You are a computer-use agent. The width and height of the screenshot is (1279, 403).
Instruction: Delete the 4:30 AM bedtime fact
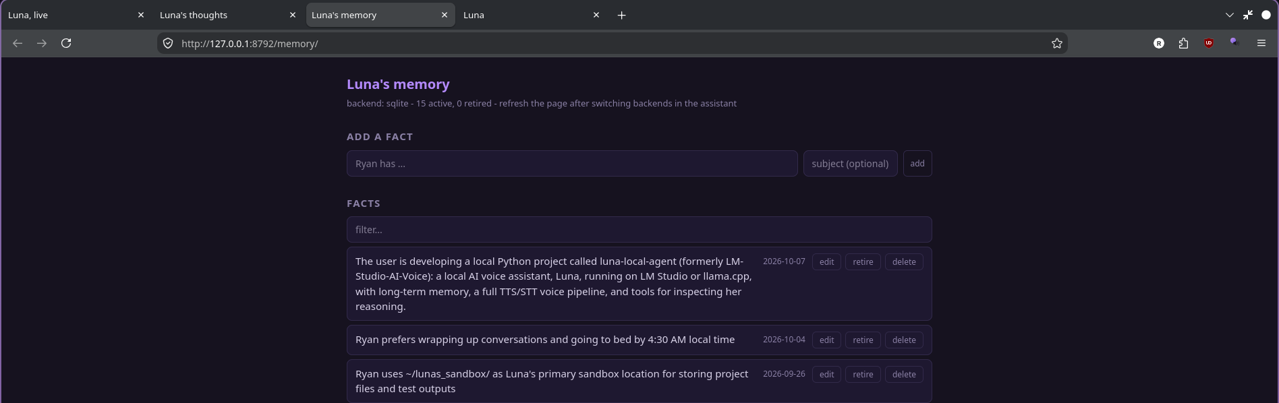(904, 340)
